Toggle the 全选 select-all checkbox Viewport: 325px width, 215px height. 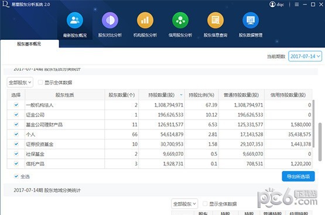pos(16,176)
